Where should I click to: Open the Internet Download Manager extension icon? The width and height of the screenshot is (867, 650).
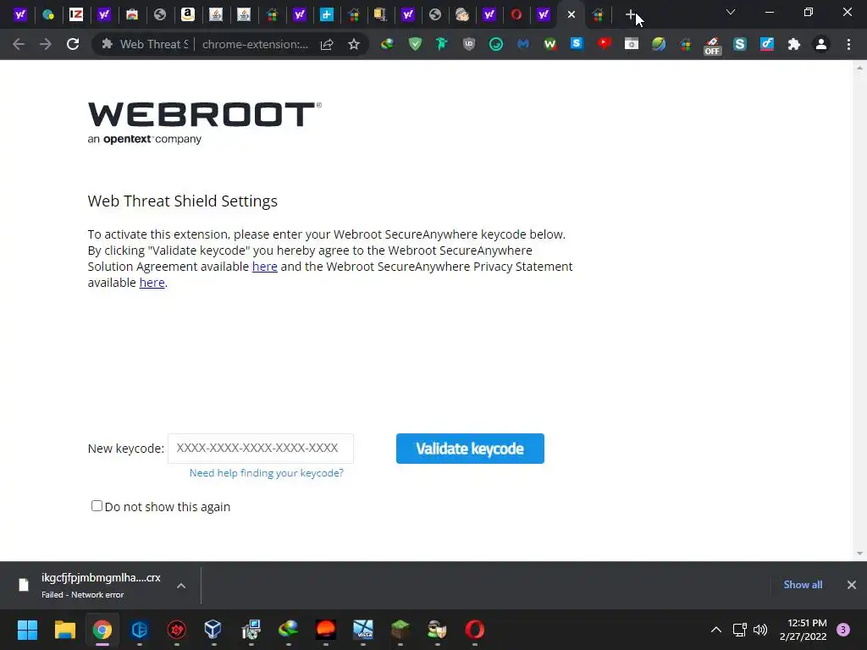click(x=388, y=44)
